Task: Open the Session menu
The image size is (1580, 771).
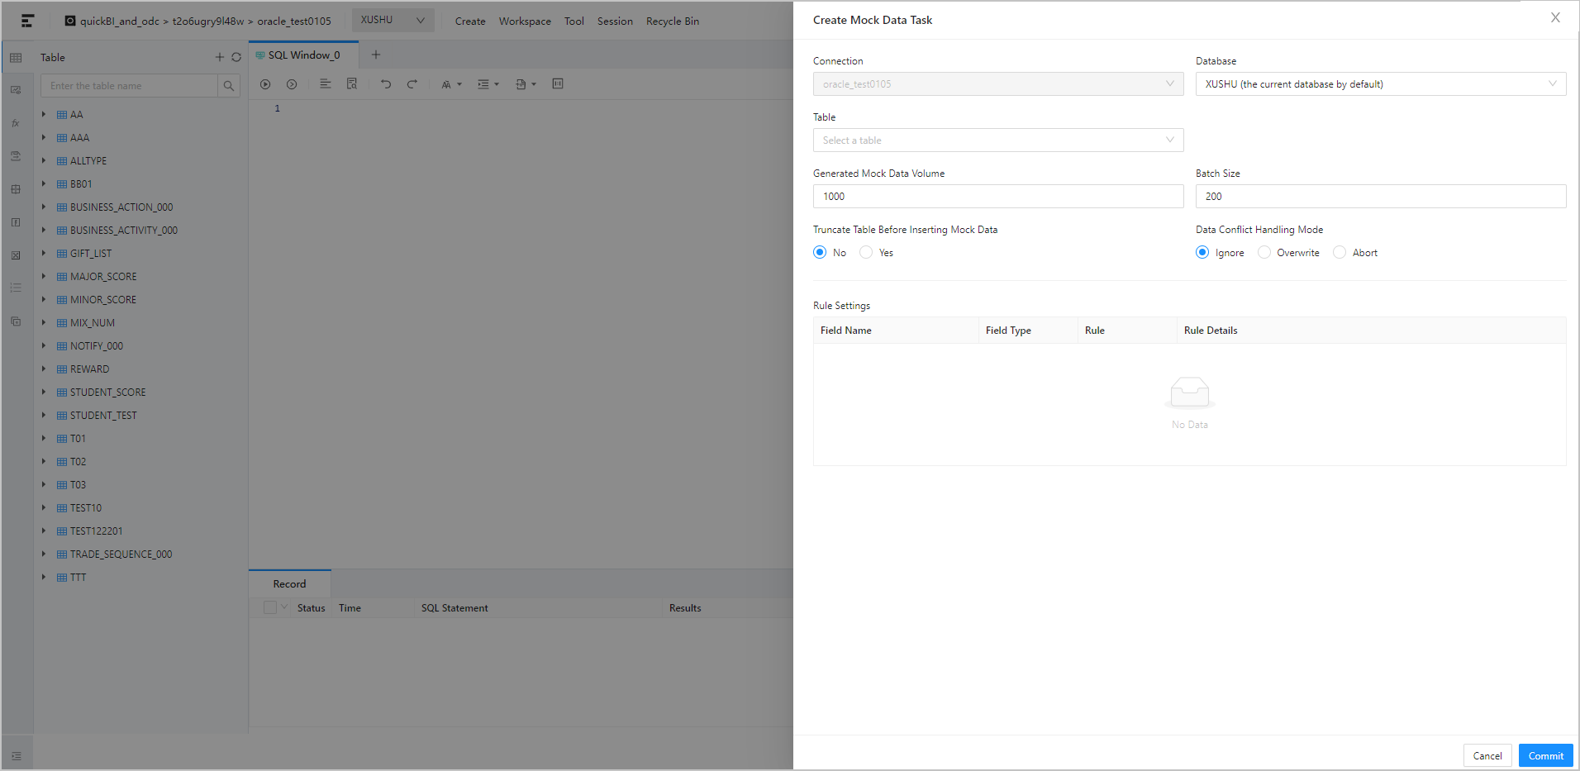Action: pos(615,21)
